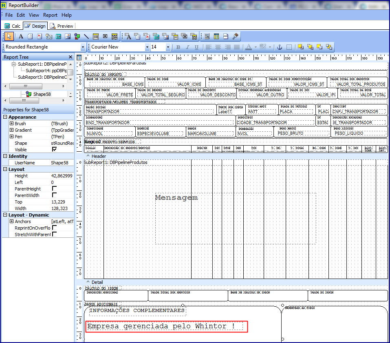Open the font size 14 dropdown

pos(168,47)
